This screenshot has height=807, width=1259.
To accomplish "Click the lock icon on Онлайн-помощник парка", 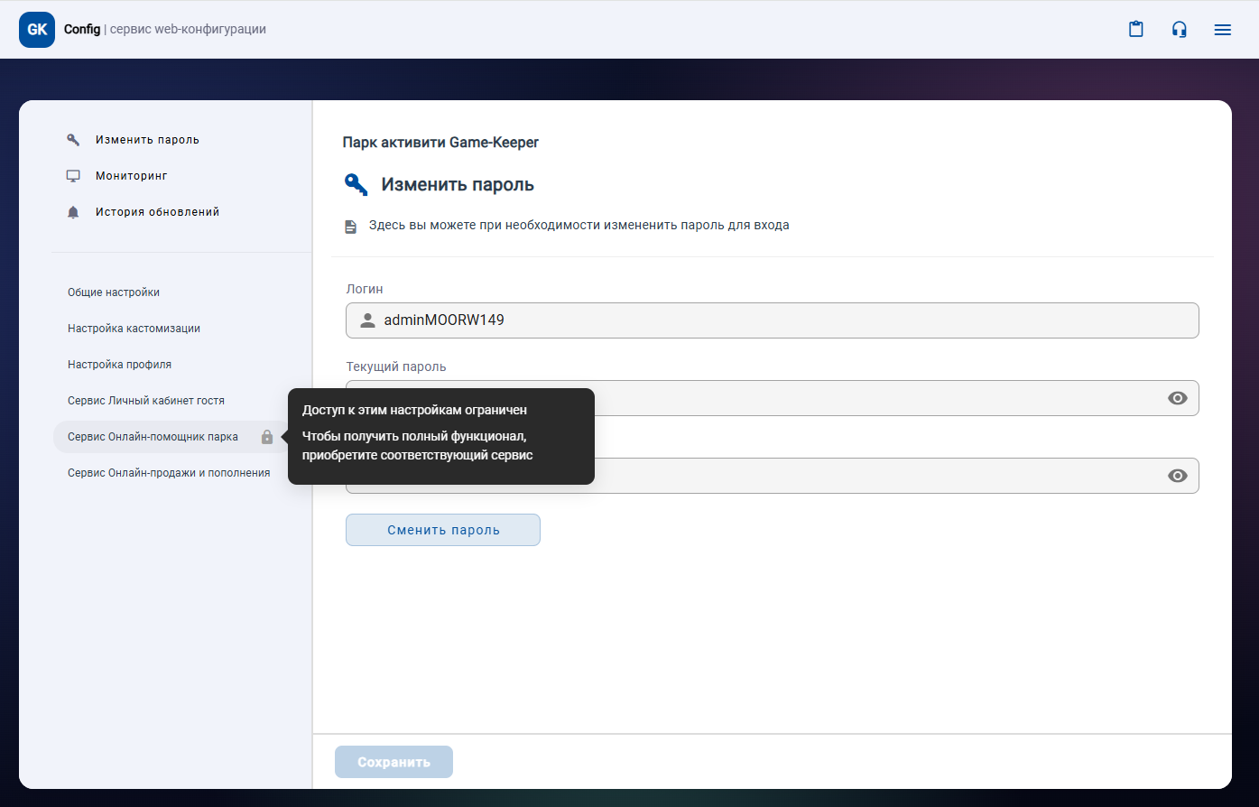I will 267,437.
